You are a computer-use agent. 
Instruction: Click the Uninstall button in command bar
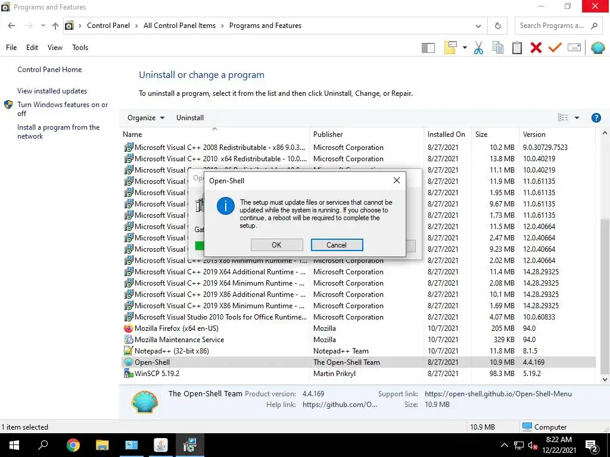pos(190,118)
